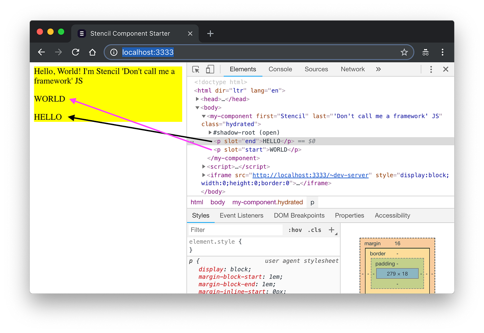This screenshot has width=484, height=333.
Task: Expand the #shadow-root node
Action: pos(210,133)
